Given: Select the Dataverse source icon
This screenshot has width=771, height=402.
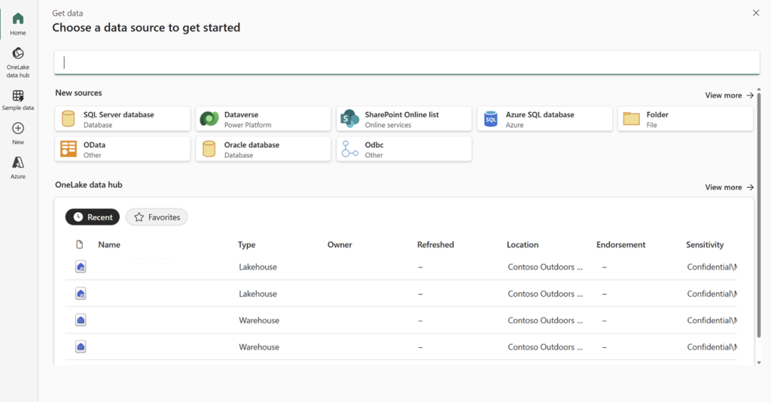Looking at the screenshot, I should pos(209,119).
